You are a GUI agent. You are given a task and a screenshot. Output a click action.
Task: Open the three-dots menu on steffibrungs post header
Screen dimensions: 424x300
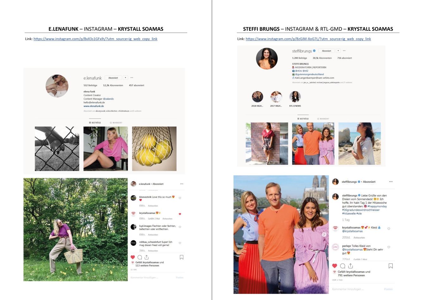tap(391, 182)
